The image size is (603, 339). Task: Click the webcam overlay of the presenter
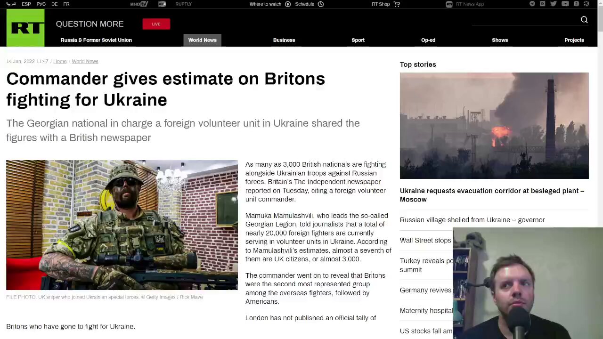528,283
